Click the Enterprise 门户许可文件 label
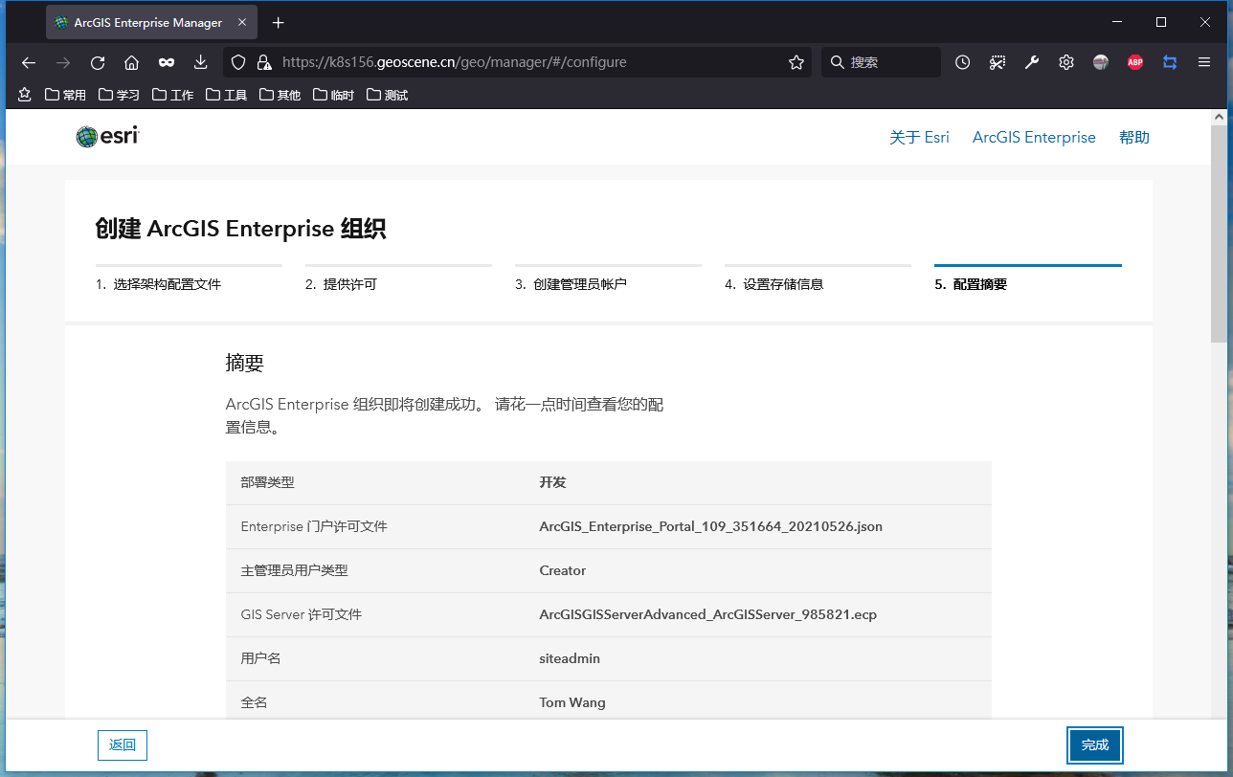Image resolution: width=1233 pixels, height=777 pixels. tap(314, 526)
